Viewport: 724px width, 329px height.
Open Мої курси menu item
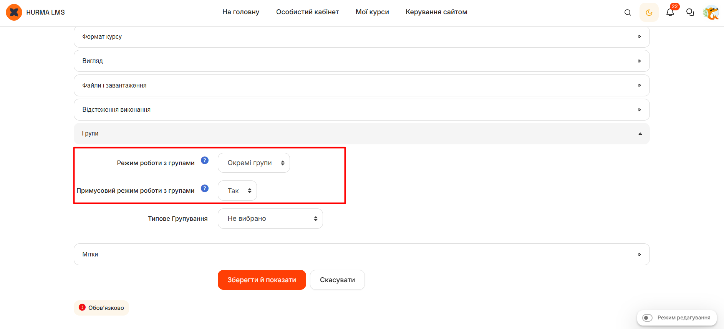(372, 12)
